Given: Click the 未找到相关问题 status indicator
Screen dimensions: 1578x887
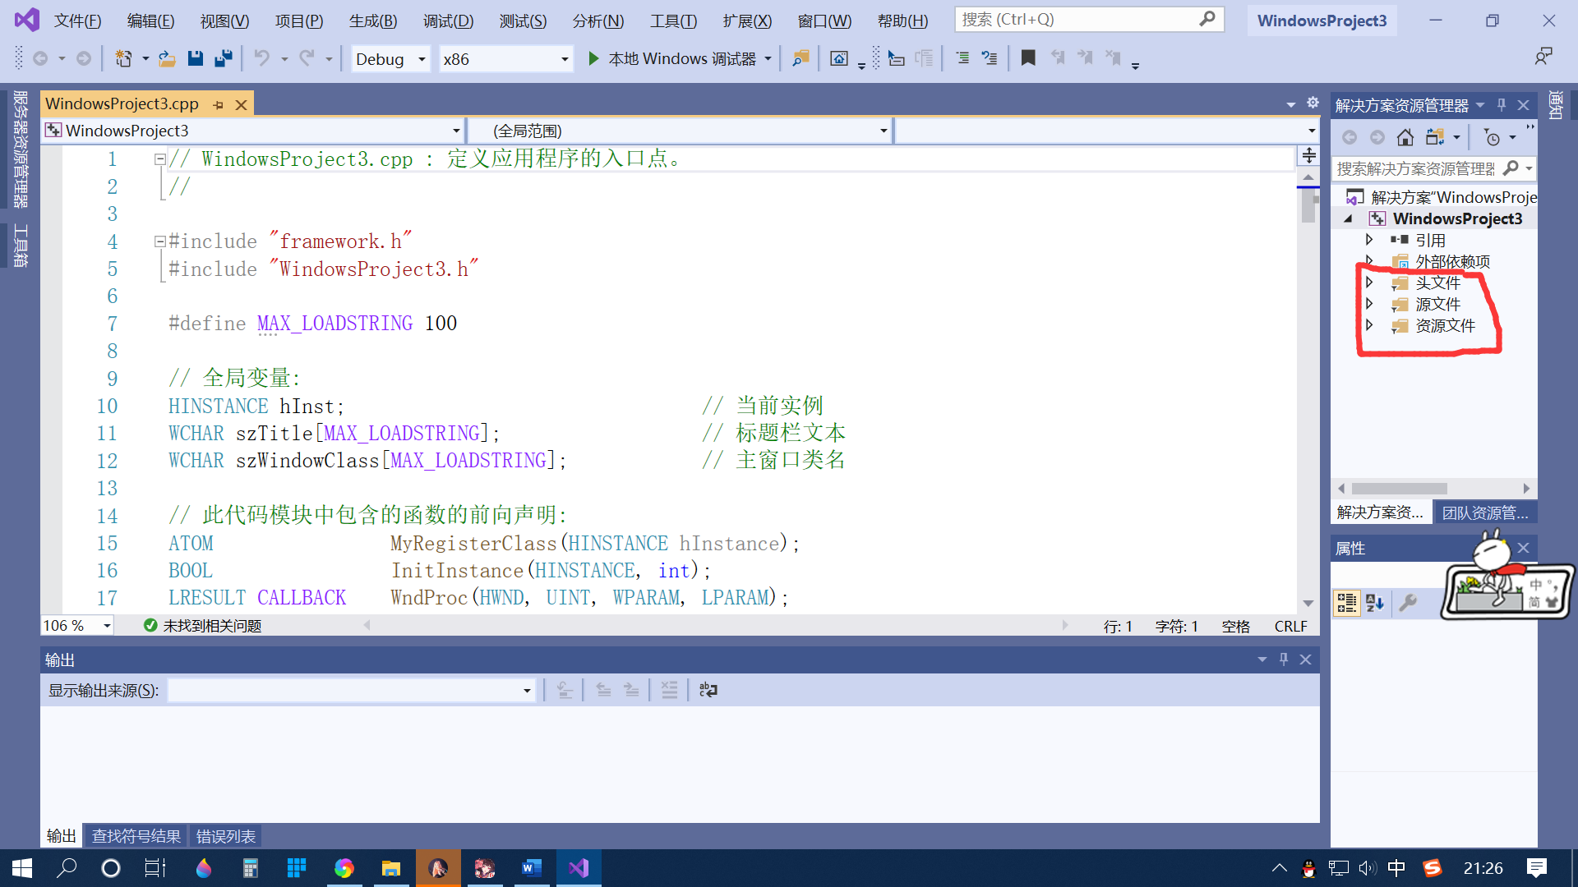Looking at the screenshot, I should pos(202,626).
